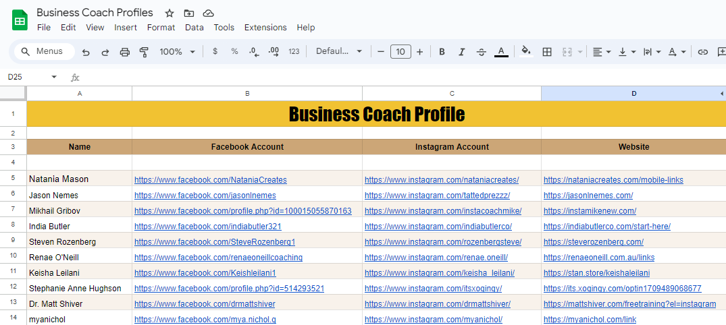Viewport: 726px width, 325px height.
Task: Open the text color picker
Action: point(501,52)
